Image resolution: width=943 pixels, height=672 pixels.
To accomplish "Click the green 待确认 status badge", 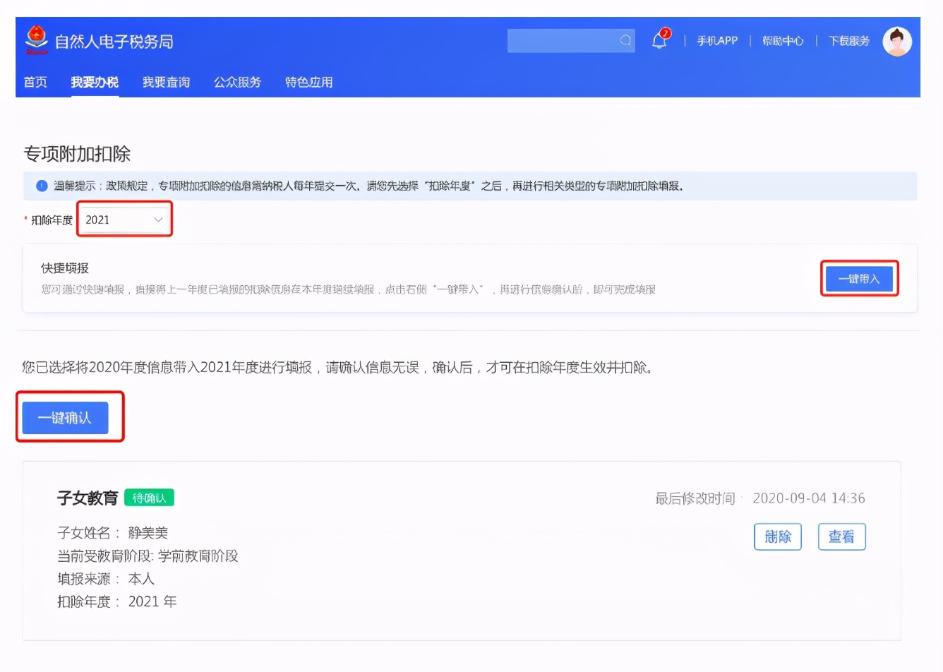I will 149,498.
